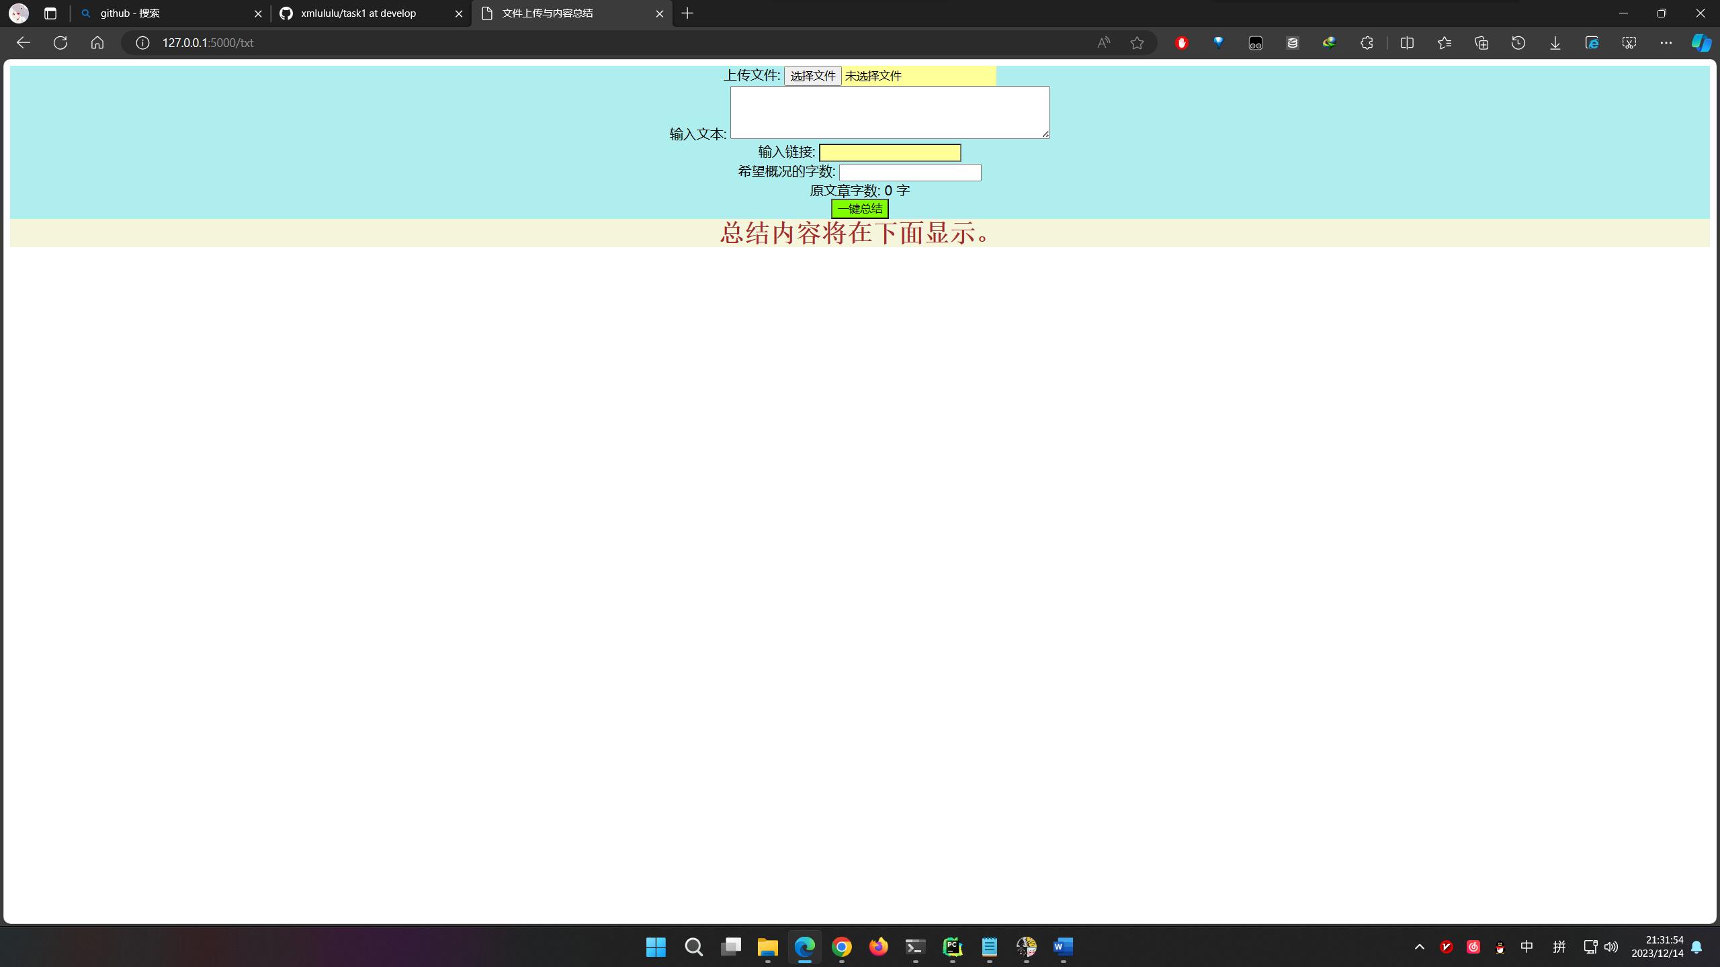Focus the 希望概况的字数 input box

[x=910, y=173]
